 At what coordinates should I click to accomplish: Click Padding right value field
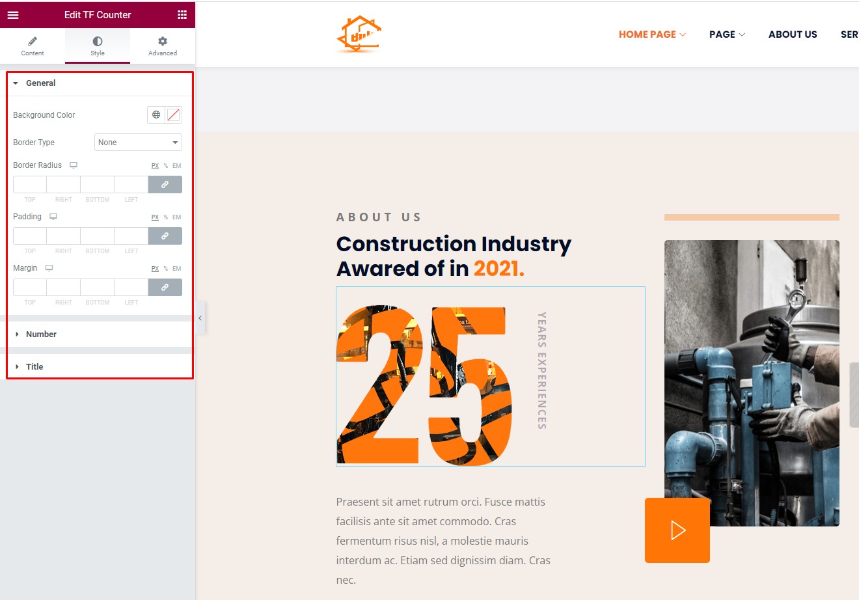tap(64, 236)
